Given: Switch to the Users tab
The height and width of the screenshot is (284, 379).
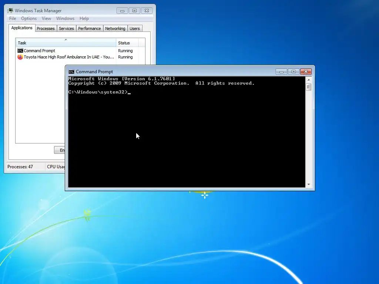Looking at the screenshot, I should tap(135, 28).
